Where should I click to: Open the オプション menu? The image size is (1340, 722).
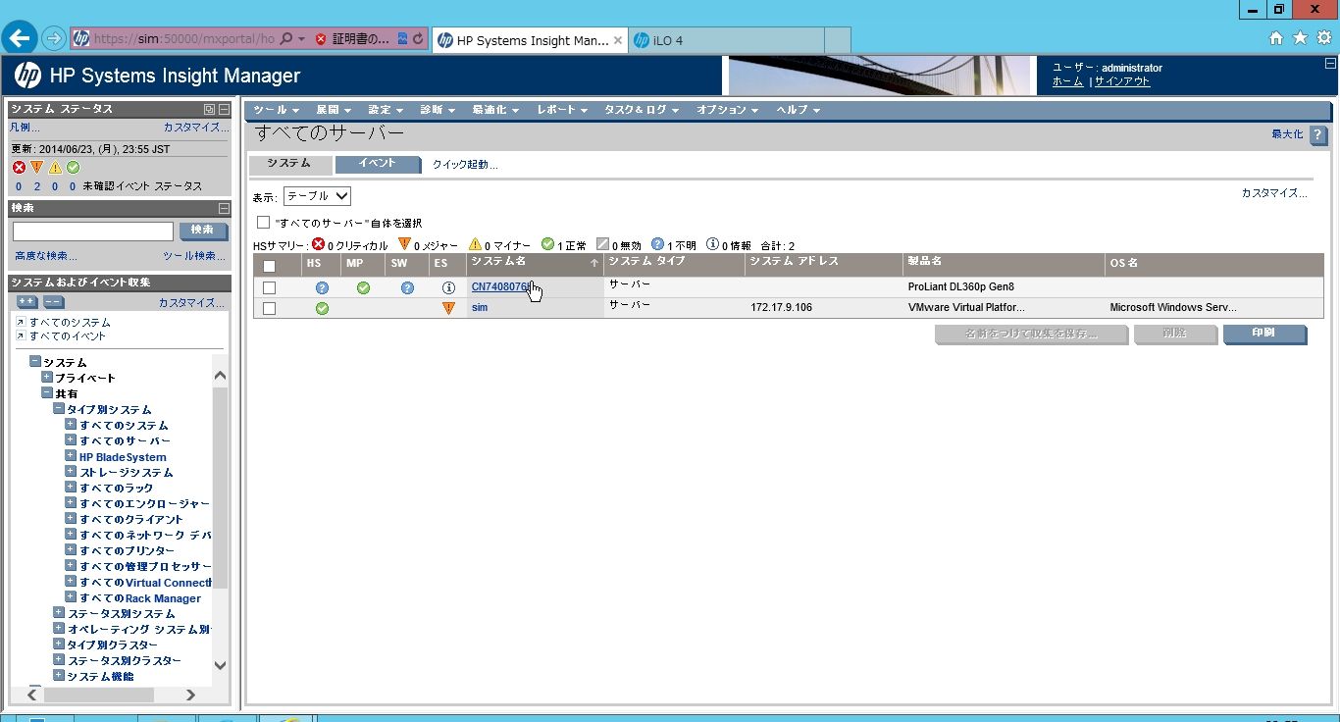click(728, 110)
